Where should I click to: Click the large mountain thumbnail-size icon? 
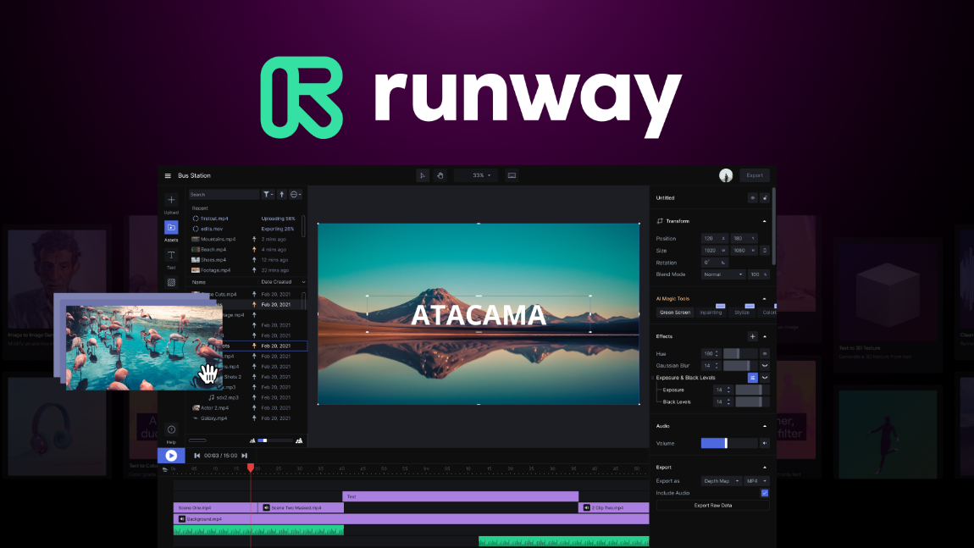(x=300, y=440)
